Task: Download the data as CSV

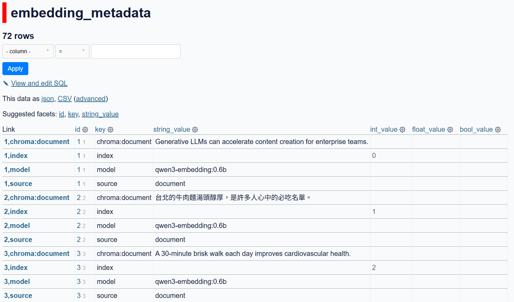Action: [x=64, y=99]
